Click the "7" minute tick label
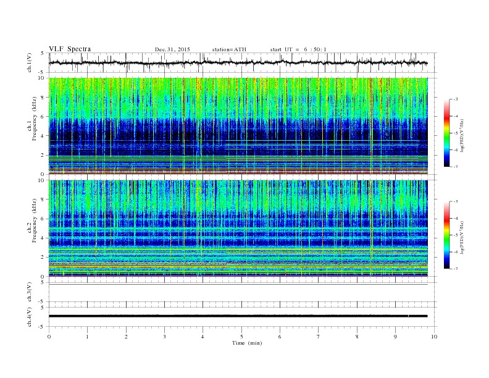Viewport: 489px width, 378px height. pyautogui.click(x=319, y=337)
